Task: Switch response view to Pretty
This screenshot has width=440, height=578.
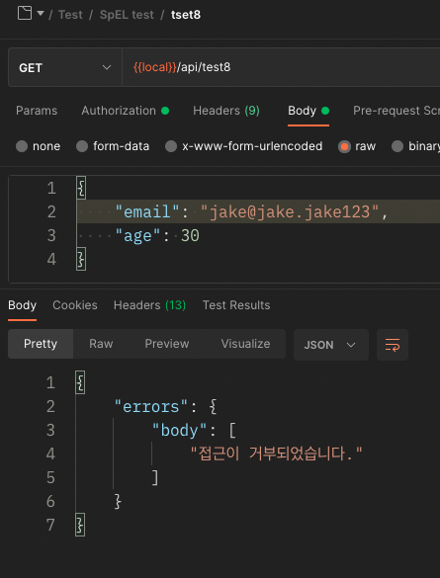Action: [x=41, y=344]
